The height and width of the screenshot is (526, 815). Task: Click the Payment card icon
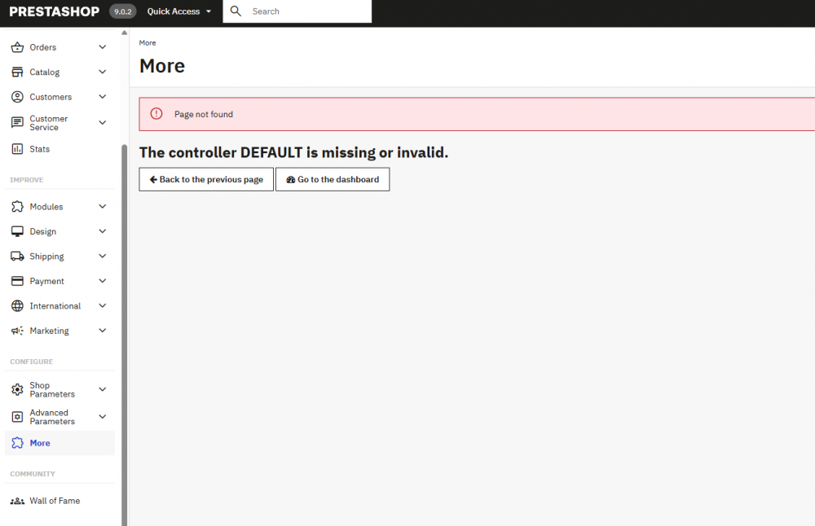17,280
